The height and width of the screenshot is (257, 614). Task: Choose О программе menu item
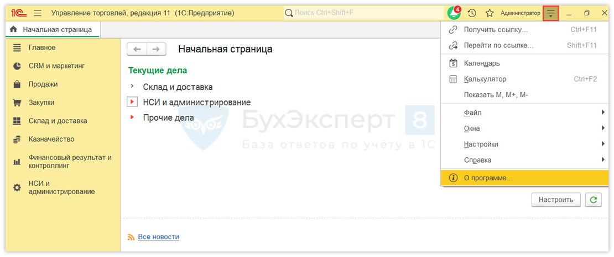point(525,178)
